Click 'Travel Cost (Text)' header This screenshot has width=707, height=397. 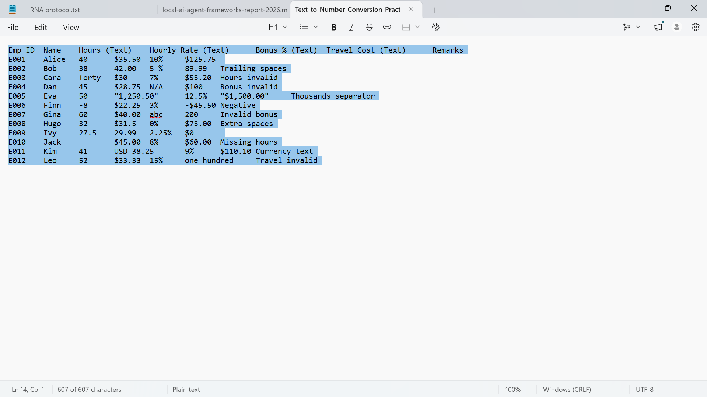(x=366, y=50)
